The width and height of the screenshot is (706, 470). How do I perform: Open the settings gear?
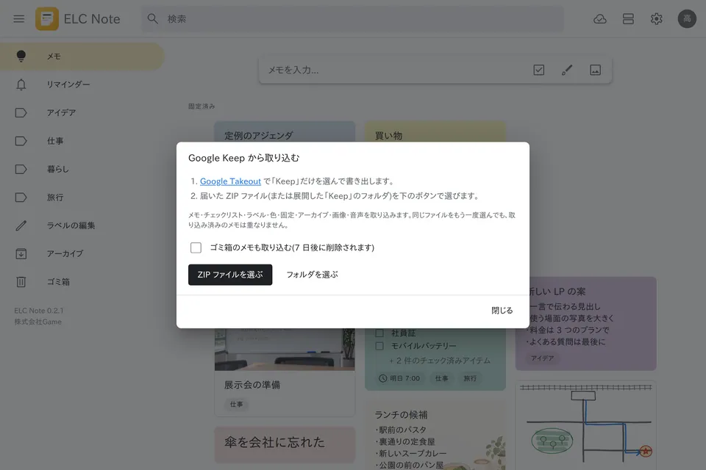tap(657, 19)
